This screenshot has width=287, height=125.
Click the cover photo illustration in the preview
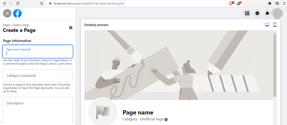coord(179,65)
